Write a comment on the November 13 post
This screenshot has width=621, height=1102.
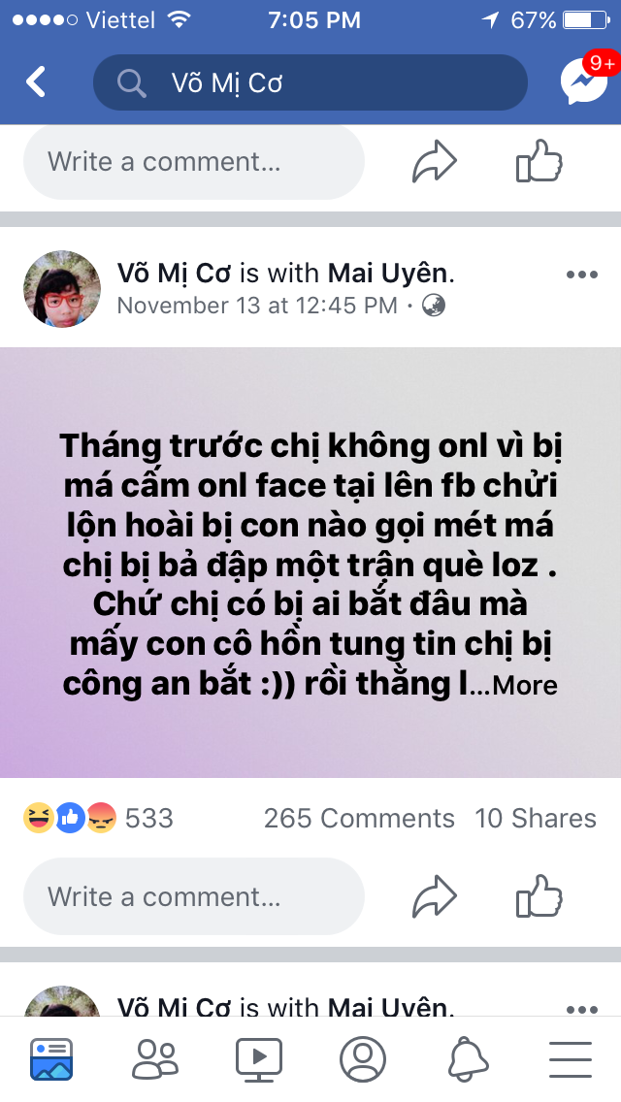194,896
